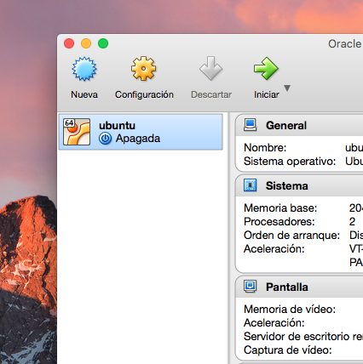Click the 'Memoria base:' label
Viewport: 363px width, 364px height.
point(280,208)
